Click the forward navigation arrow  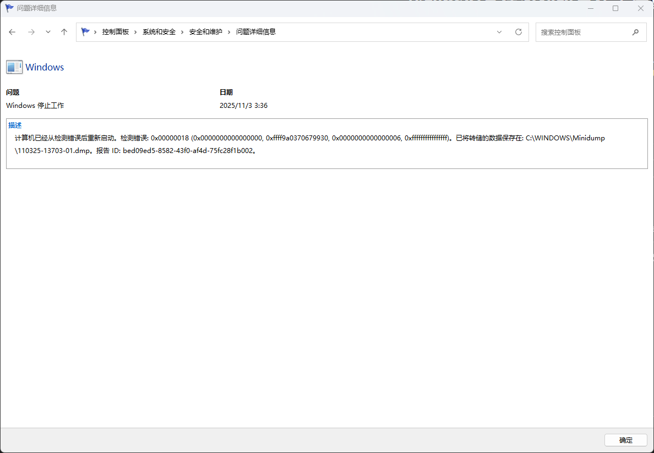31,32
